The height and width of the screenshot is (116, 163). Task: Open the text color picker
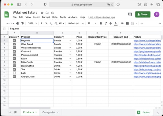pos(116,23)
